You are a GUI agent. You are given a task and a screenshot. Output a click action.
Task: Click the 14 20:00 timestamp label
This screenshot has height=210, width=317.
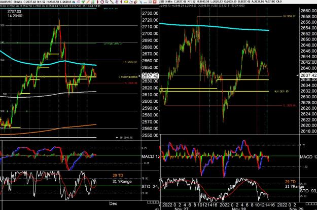[x=15, y=16]
